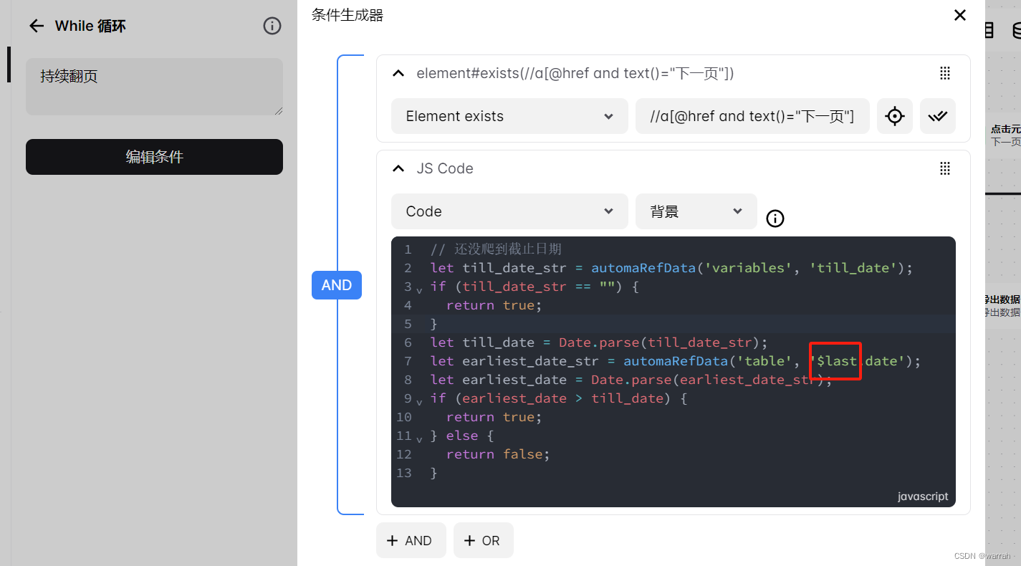Click the back arrow beside While 循环
The height and width of the screenshot is (566, 1021).
point(36,26)
